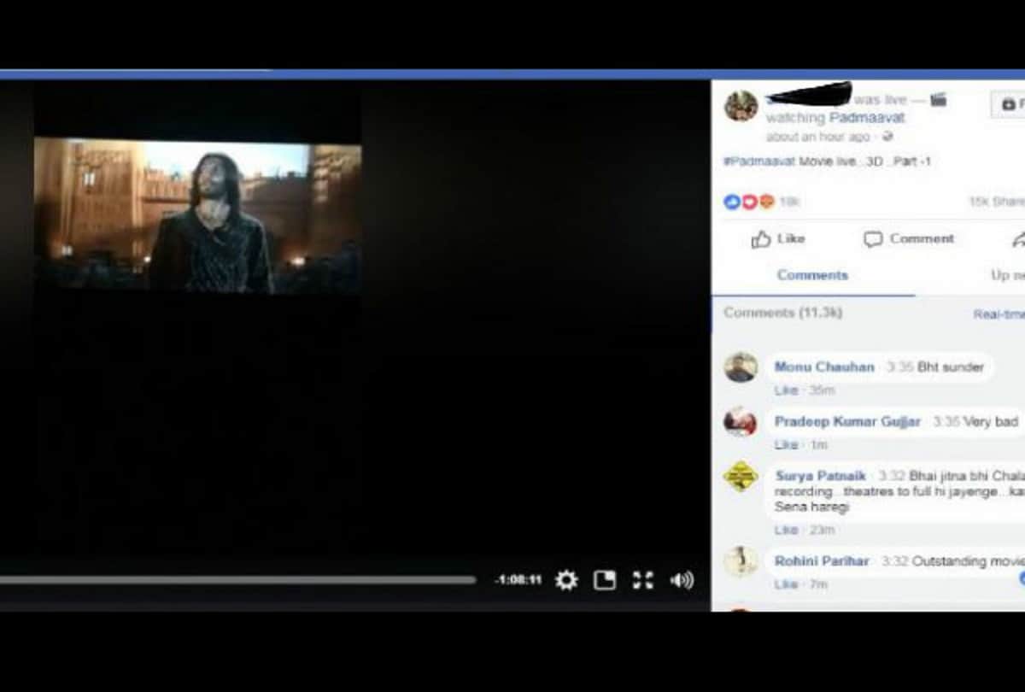Open video settings gear icon
This screenshot has width=1025, height=692.
pyautogui.click(x=566, y=581)
